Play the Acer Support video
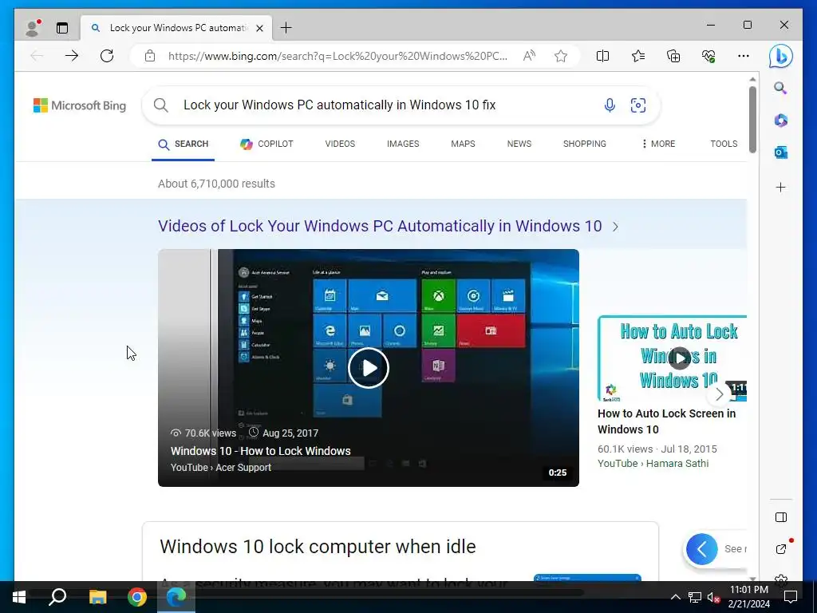This screenshot has width=817, height=613. tap(369, 368)
